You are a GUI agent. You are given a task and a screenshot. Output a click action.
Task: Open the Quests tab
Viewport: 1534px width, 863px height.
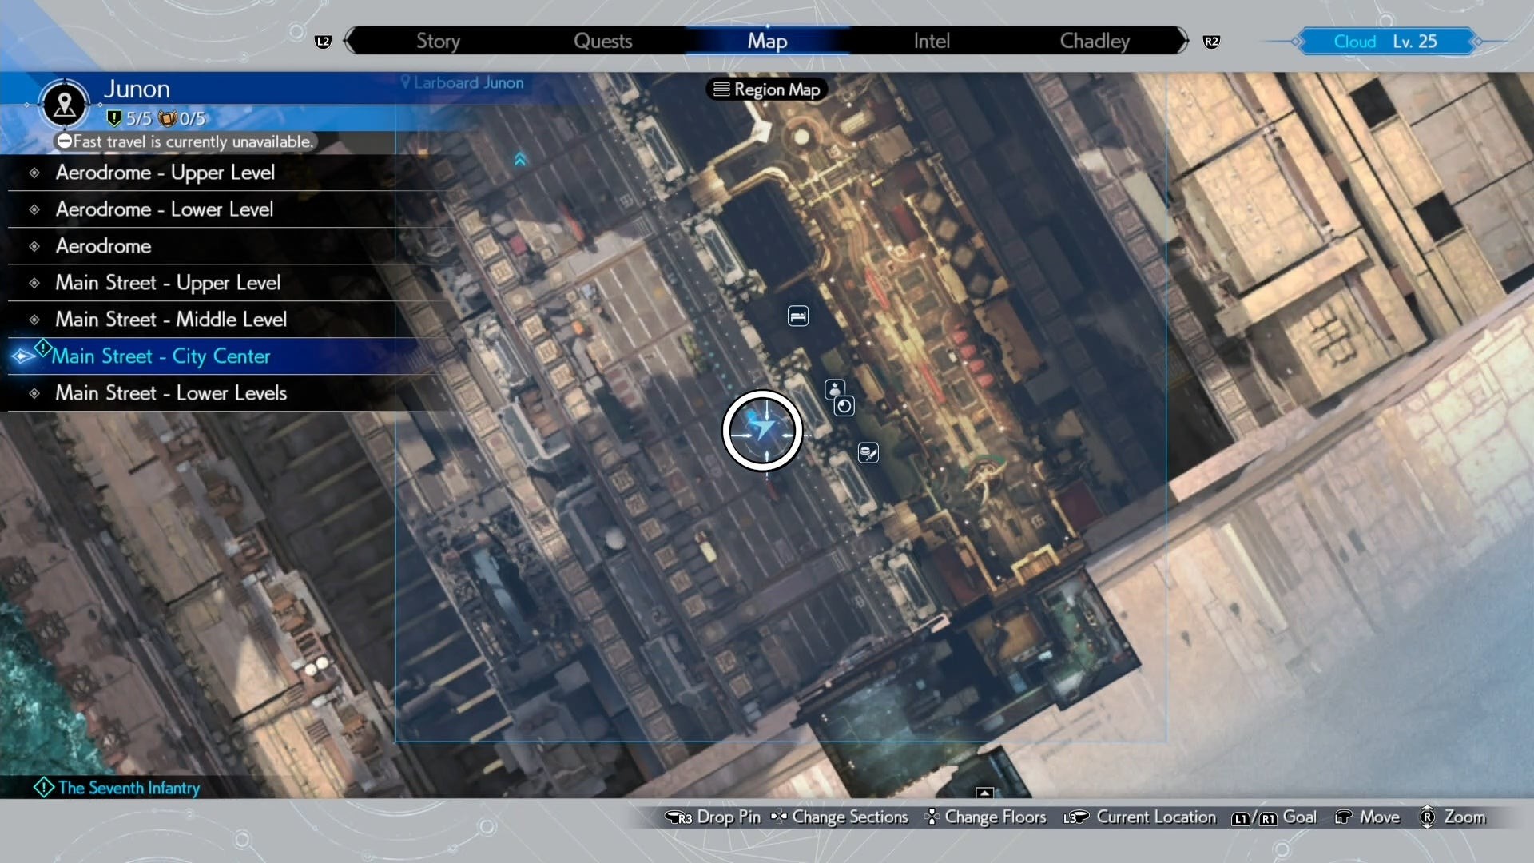click(603, 41)
